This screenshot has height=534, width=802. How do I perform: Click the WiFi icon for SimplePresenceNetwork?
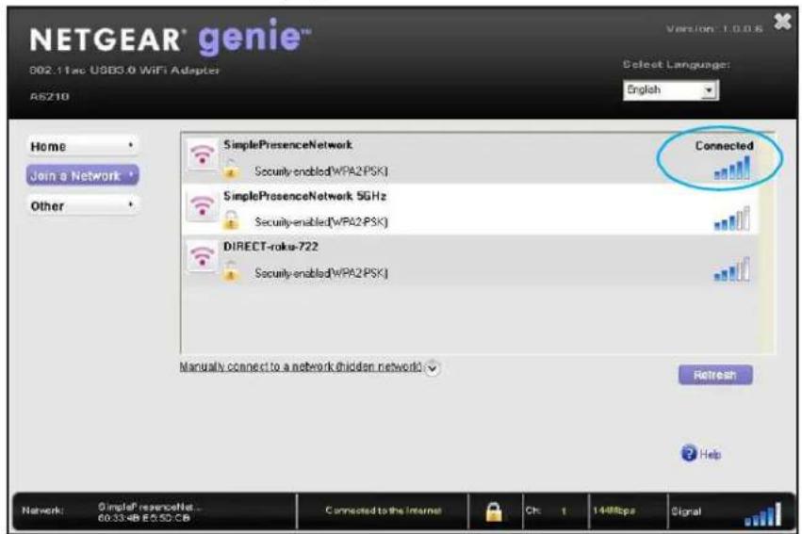click(x=202, y=154)
